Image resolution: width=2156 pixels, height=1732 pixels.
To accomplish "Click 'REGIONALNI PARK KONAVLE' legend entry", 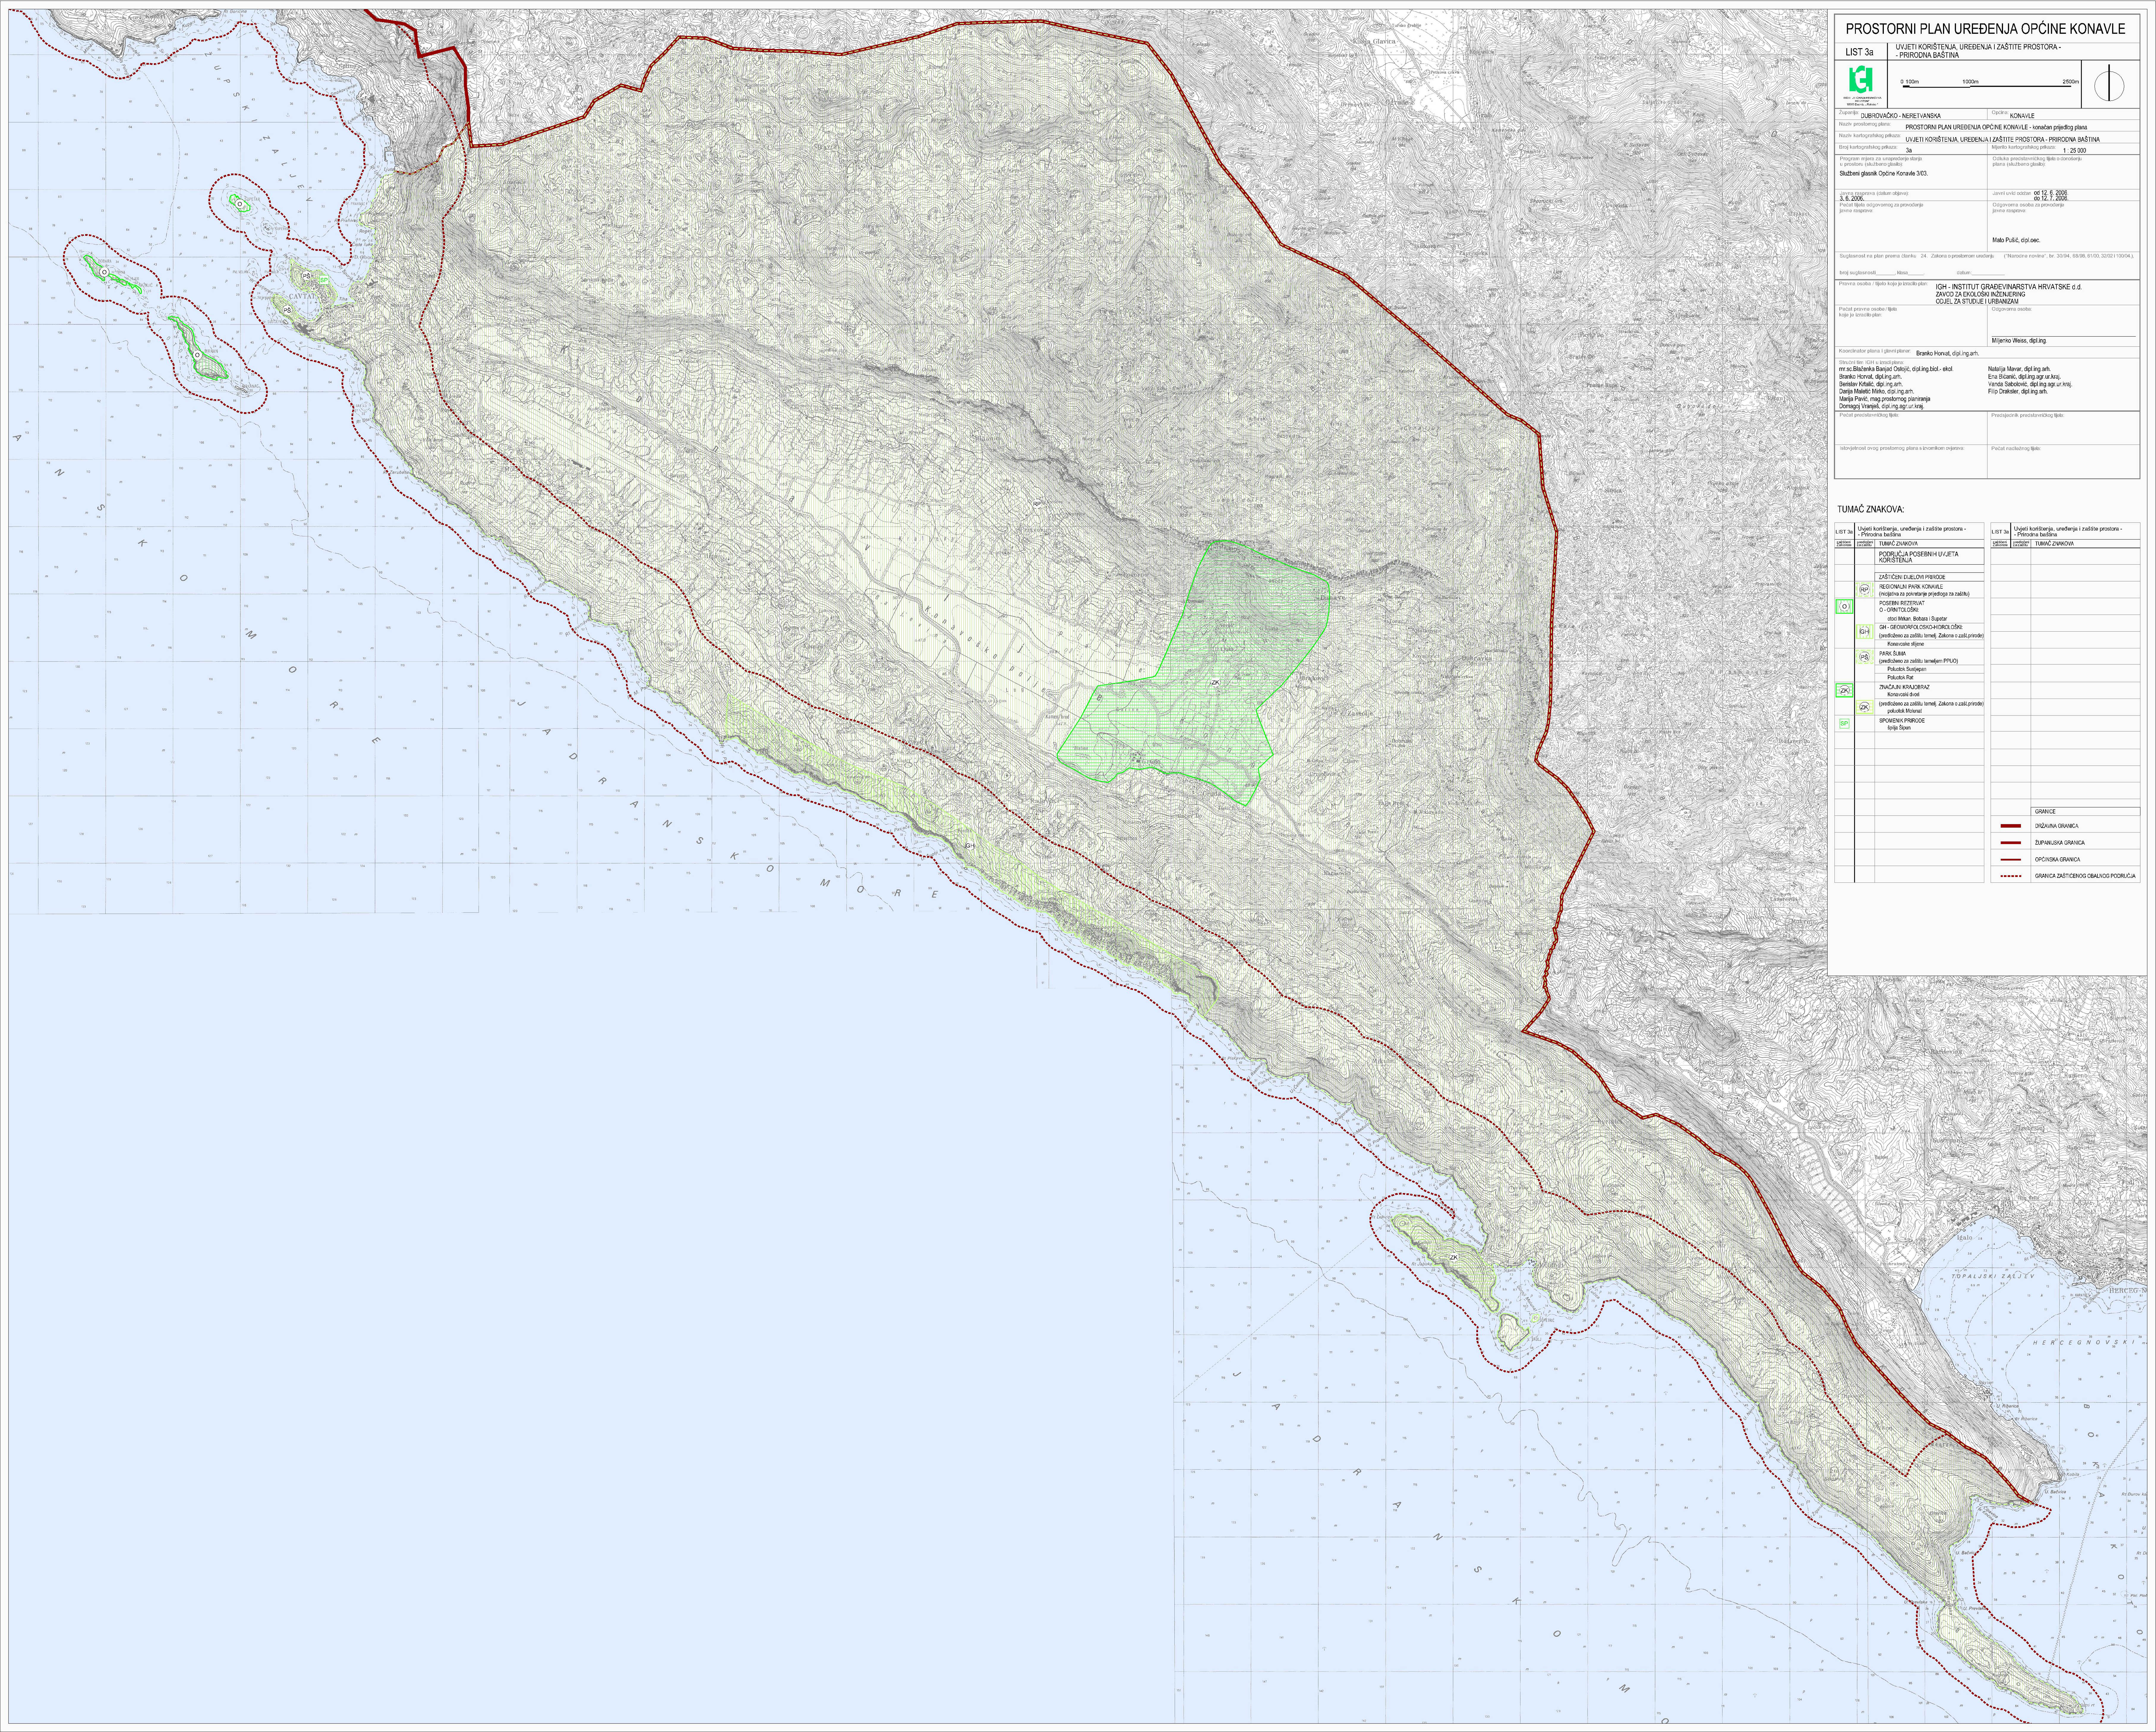I will (1911, 587).
